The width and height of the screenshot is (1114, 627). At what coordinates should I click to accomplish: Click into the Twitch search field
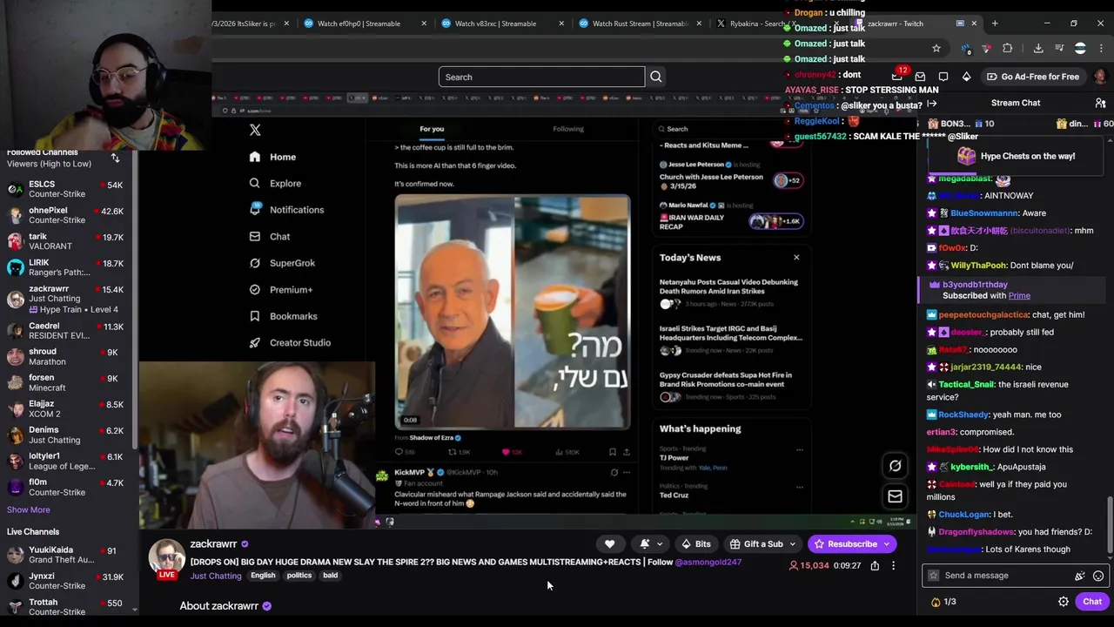coord(541,77)
